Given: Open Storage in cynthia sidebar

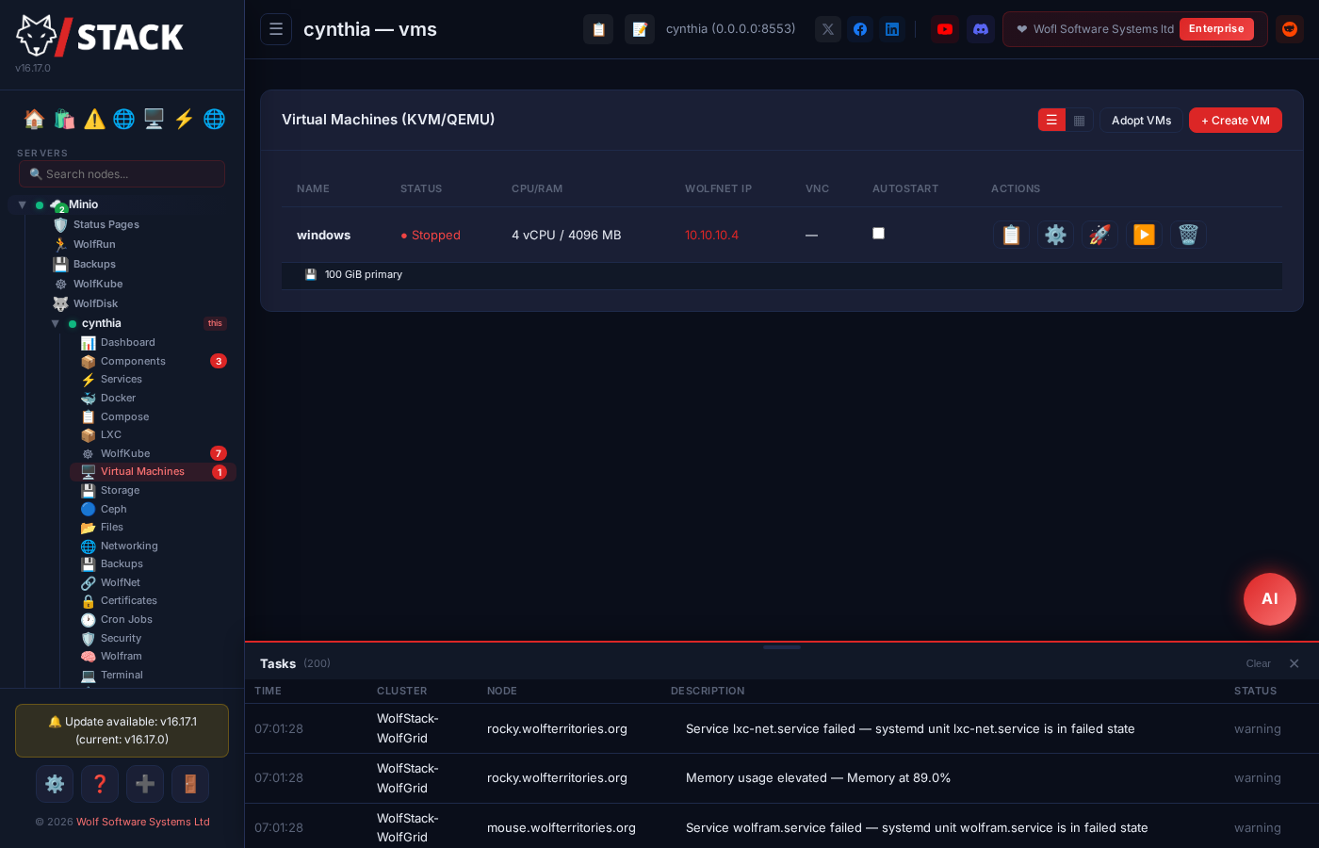Looking at the screenshot, I should pyautogui.click(x=120, y=490).
